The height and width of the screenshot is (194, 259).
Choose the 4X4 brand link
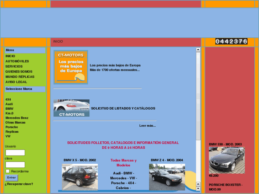[8, 100]
